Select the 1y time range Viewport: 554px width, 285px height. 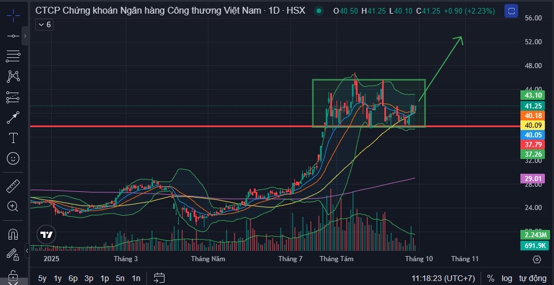click(x=58, y=278)
